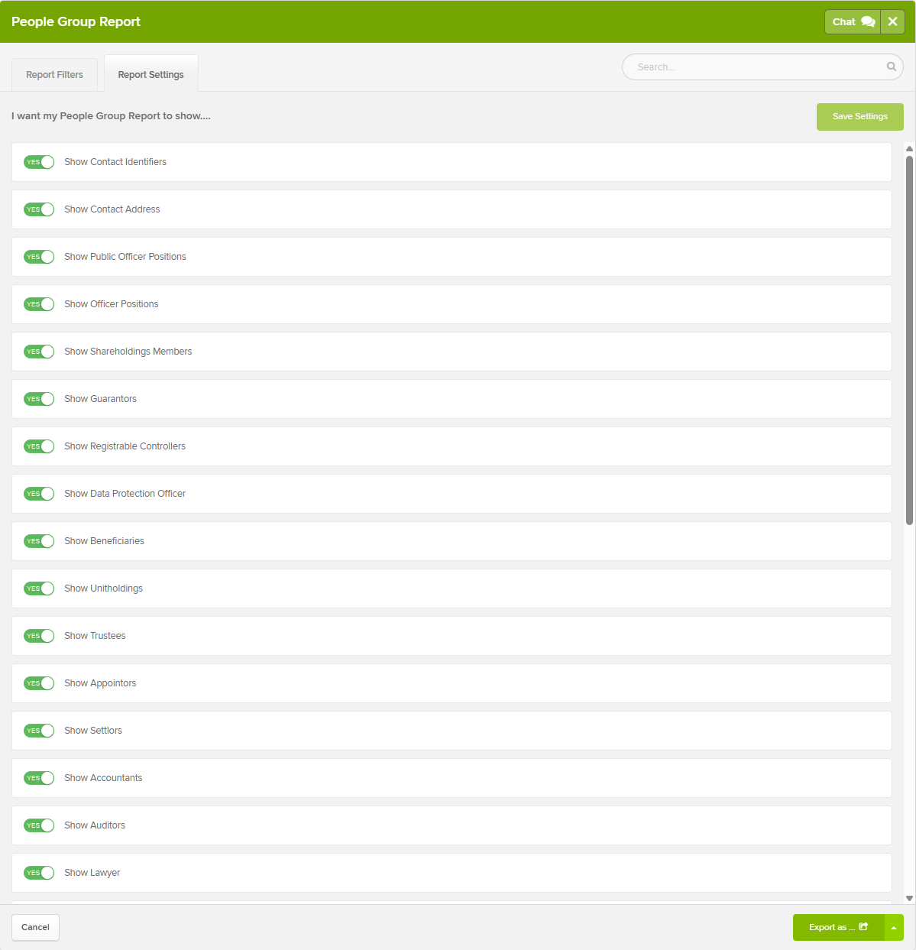This screenshot has width=916, height=950.
Task: Open the Chat panel
Action: (853, 21)
